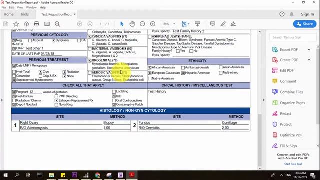320x180 pixels.
Task: Open notifications bell icon
Action: coord(292,14)
